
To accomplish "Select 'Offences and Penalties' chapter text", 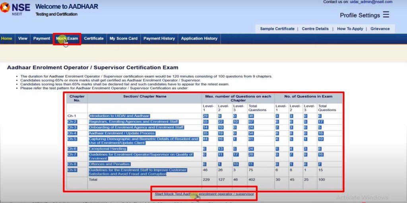I will (109, 164).
